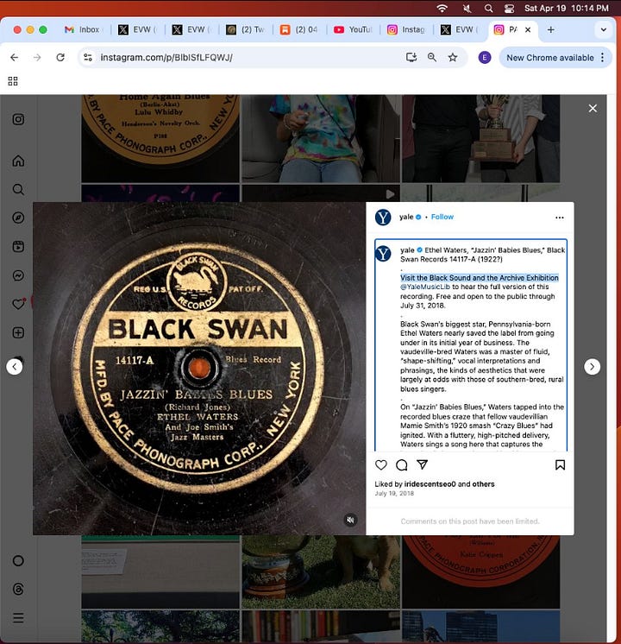621x644 pixels.
Task: Open Wi-Fi menu in menu bar
Action: tap(442, 9)
